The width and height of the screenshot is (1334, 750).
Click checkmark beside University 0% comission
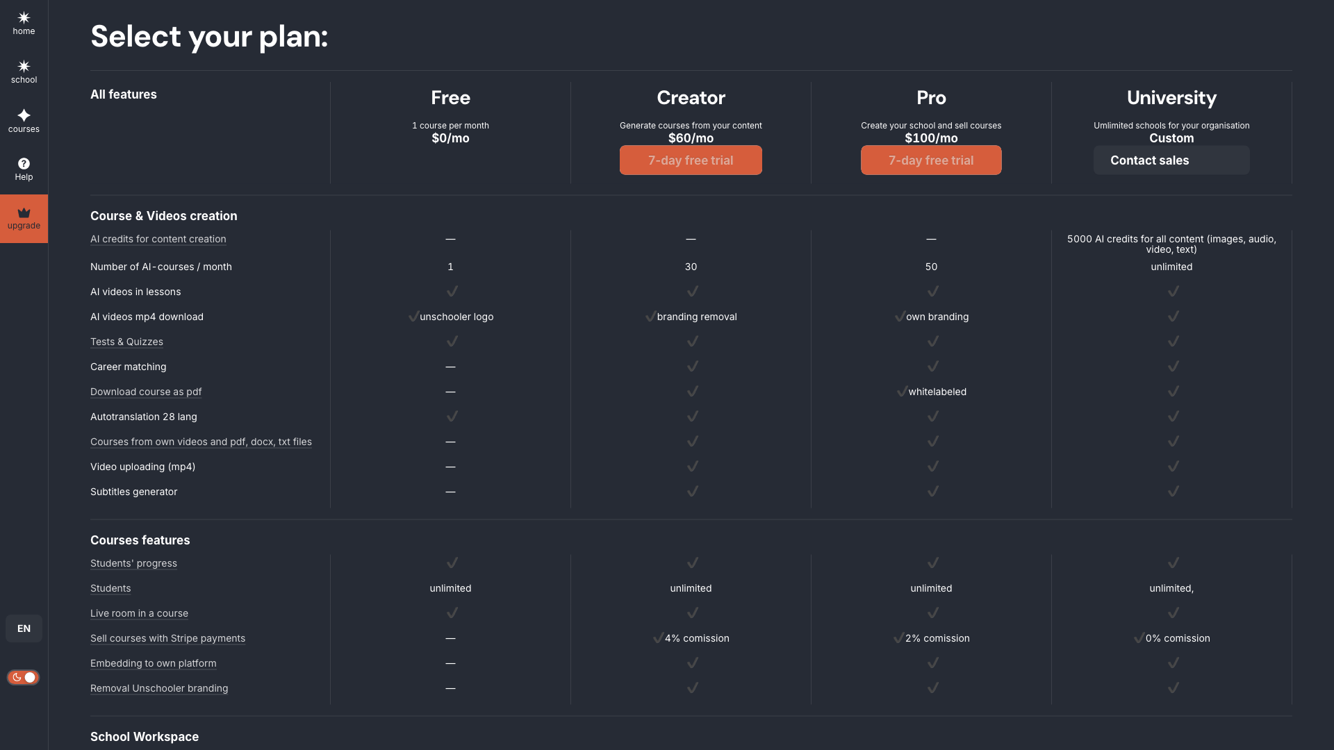pos(1139,638)
